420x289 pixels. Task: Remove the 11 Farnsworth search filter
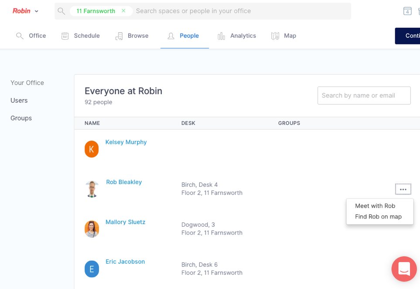[123, 10]
